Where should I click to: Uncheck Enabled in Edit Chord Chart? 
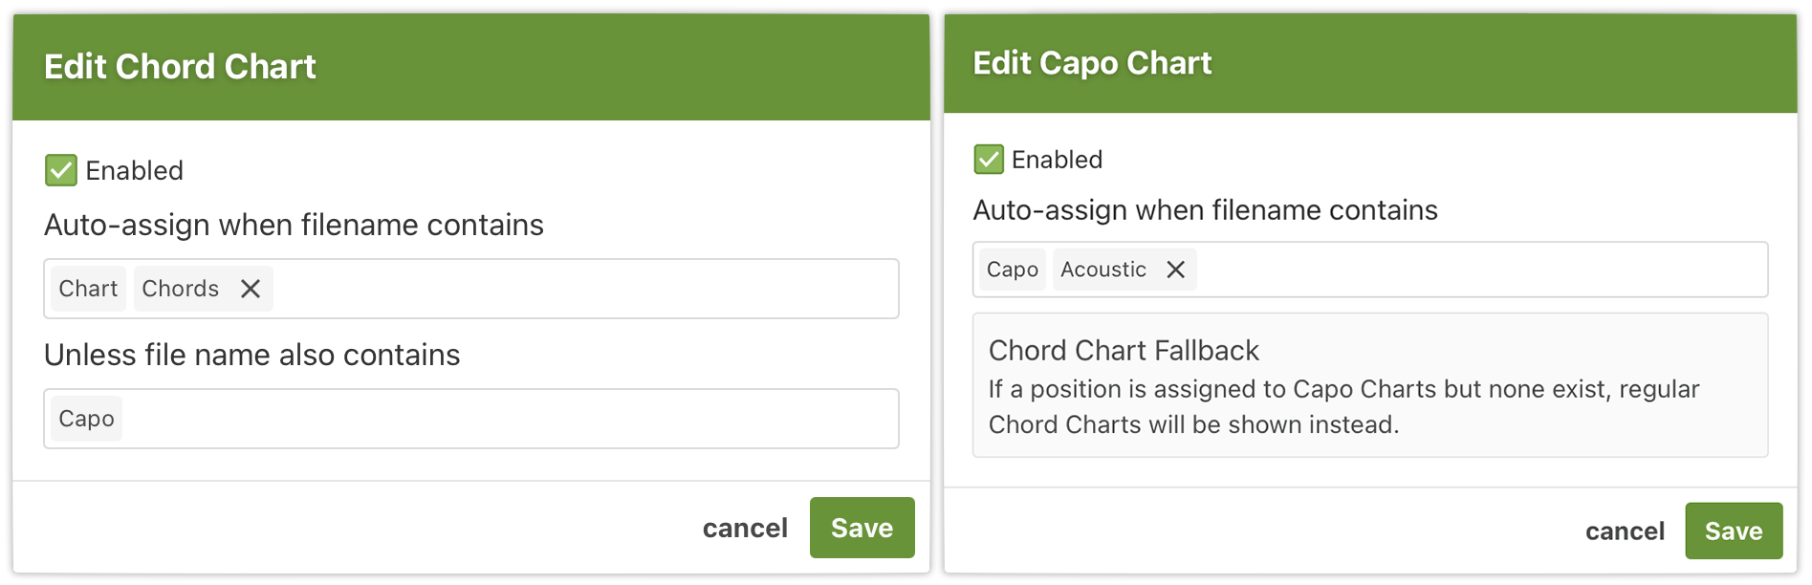61,171
